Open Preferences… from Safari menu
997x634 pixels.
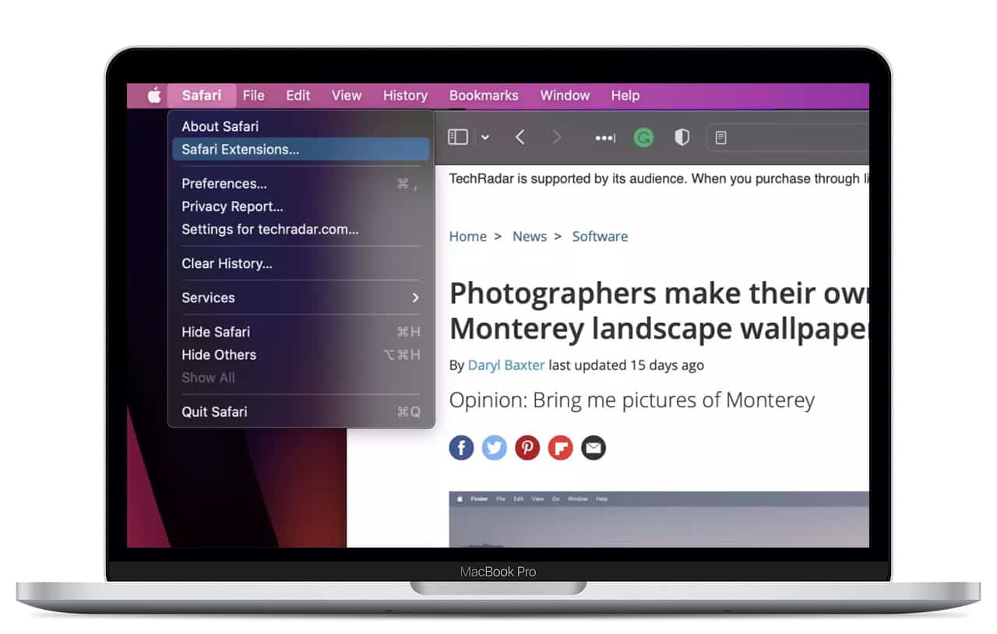tap(301, 184)
